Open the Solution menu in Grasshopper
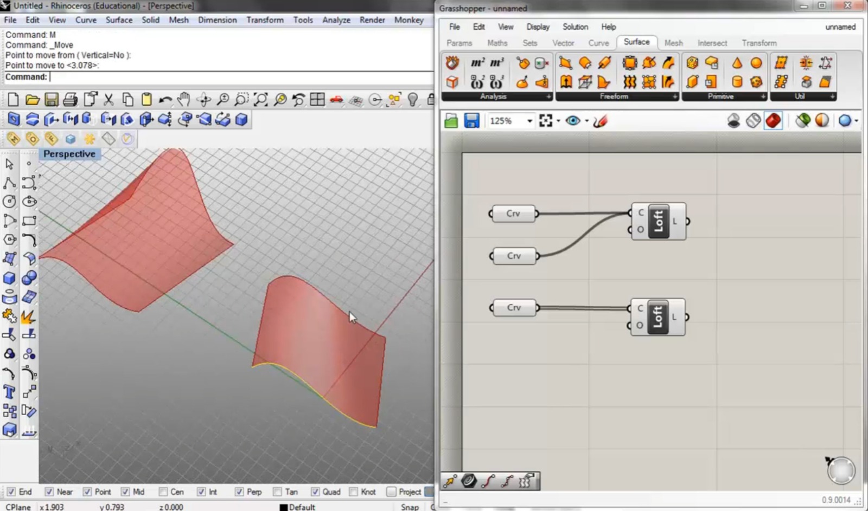The height and width of the screenshot is (511, 868). [x=575, y=27]
